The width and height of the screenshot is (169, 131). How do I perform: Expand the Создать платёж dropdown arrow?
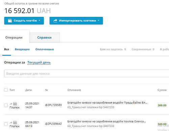point(40,21)
